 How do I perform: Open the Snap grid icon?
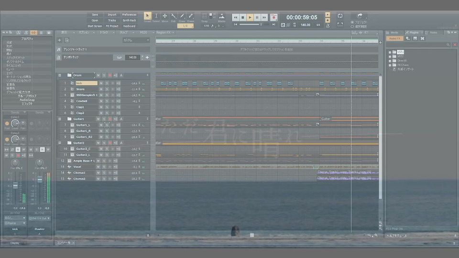click(205, 16)
